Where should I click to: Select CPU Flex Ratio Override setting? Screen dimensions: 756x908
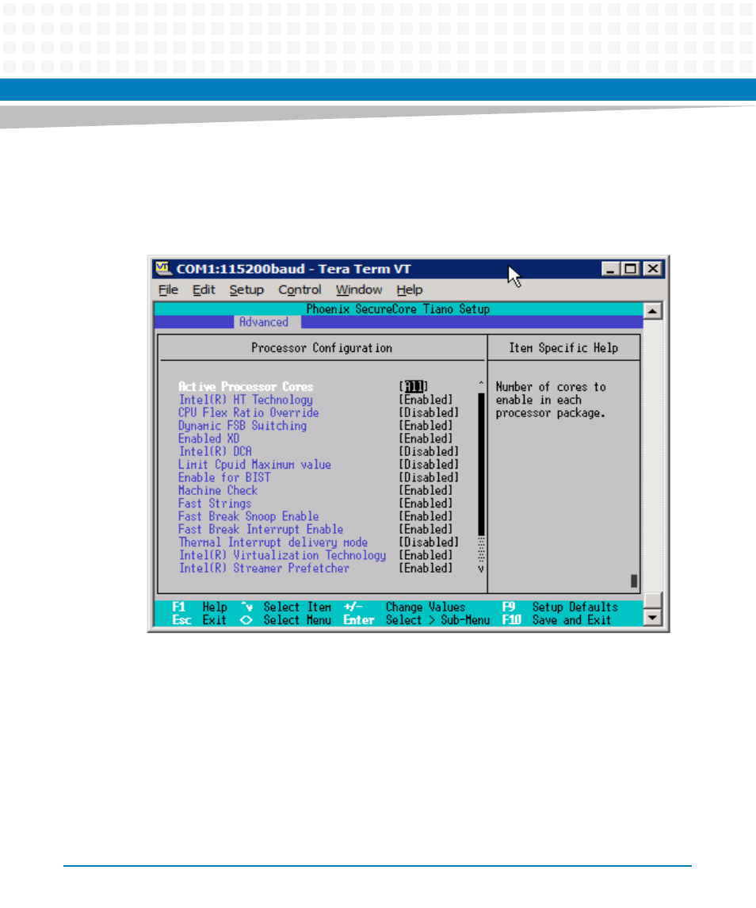[x=248, y=412]
